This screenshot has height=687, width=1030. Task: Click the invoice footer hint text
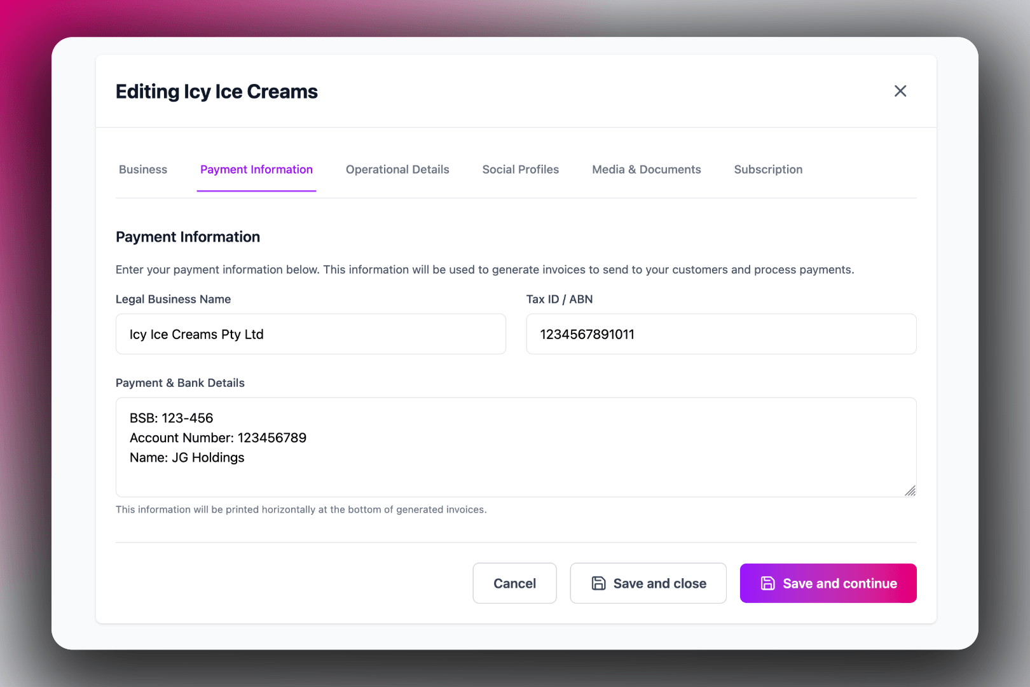pyautogui.click(x=301, y=509)
